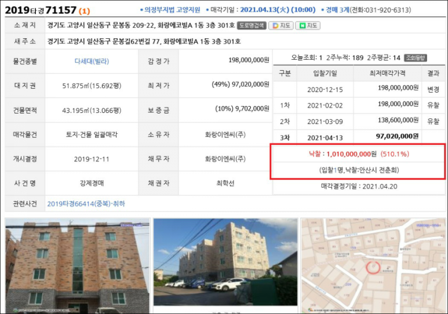Select the (510.1%) ratio text
This screenshot has width=448, height=314.
[x=395, y=154]
